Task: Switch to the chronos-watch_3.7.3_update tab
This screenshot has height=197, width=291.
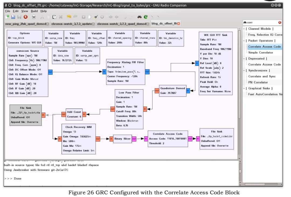Action: pyautogui.click(x=71, y=24)
